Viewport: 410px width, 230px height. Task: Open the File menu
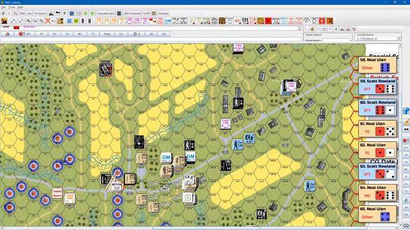click(3, 7)
